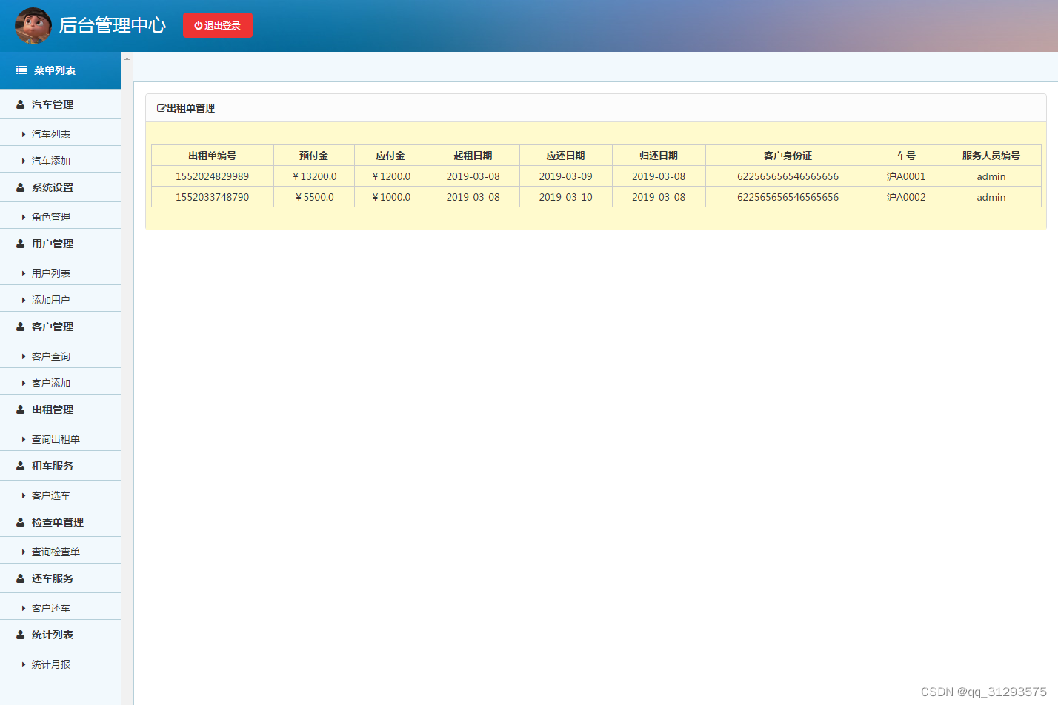Click the user icon beside 检查单管理
1058x705 pixels.
pyautogui.click(x=21, y=522)
